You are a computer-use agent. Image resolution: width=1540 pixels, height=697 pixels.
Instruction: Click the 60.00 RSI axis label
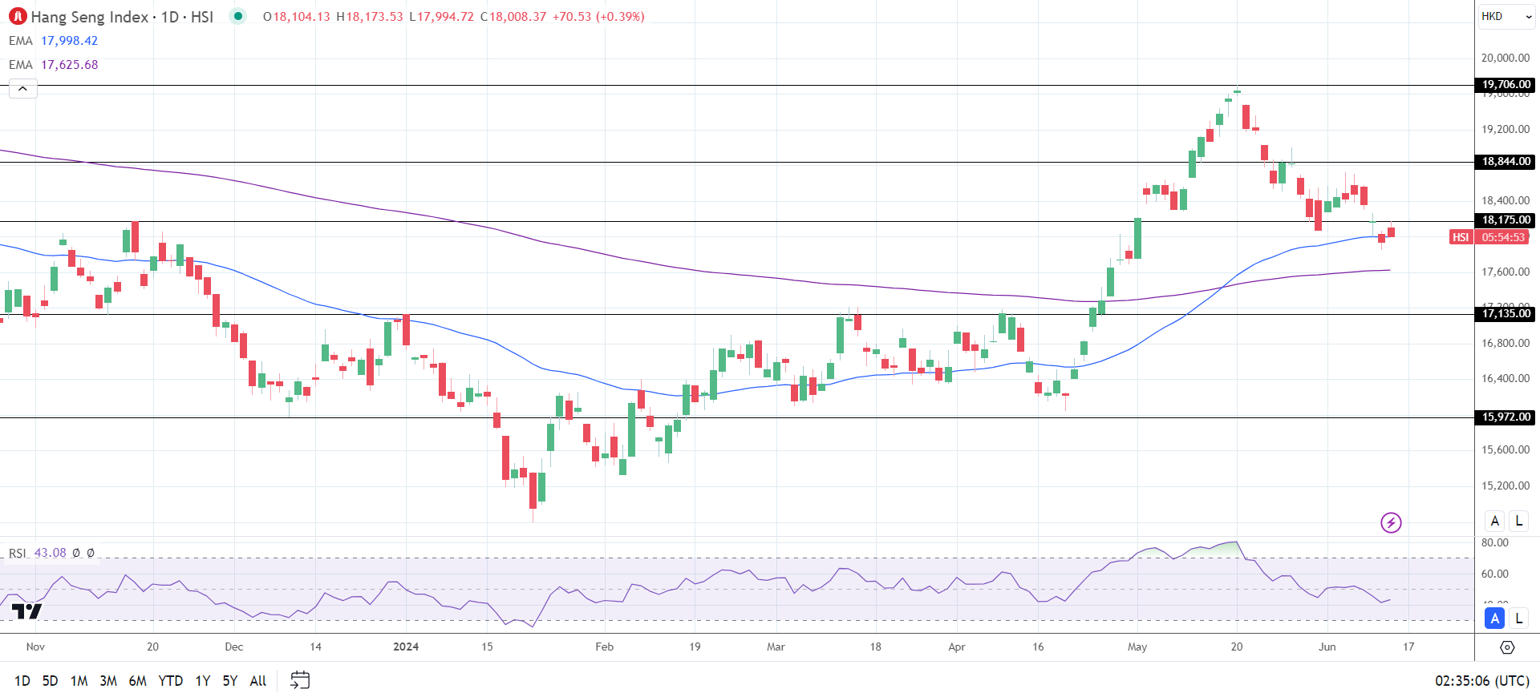point(1494,574)
